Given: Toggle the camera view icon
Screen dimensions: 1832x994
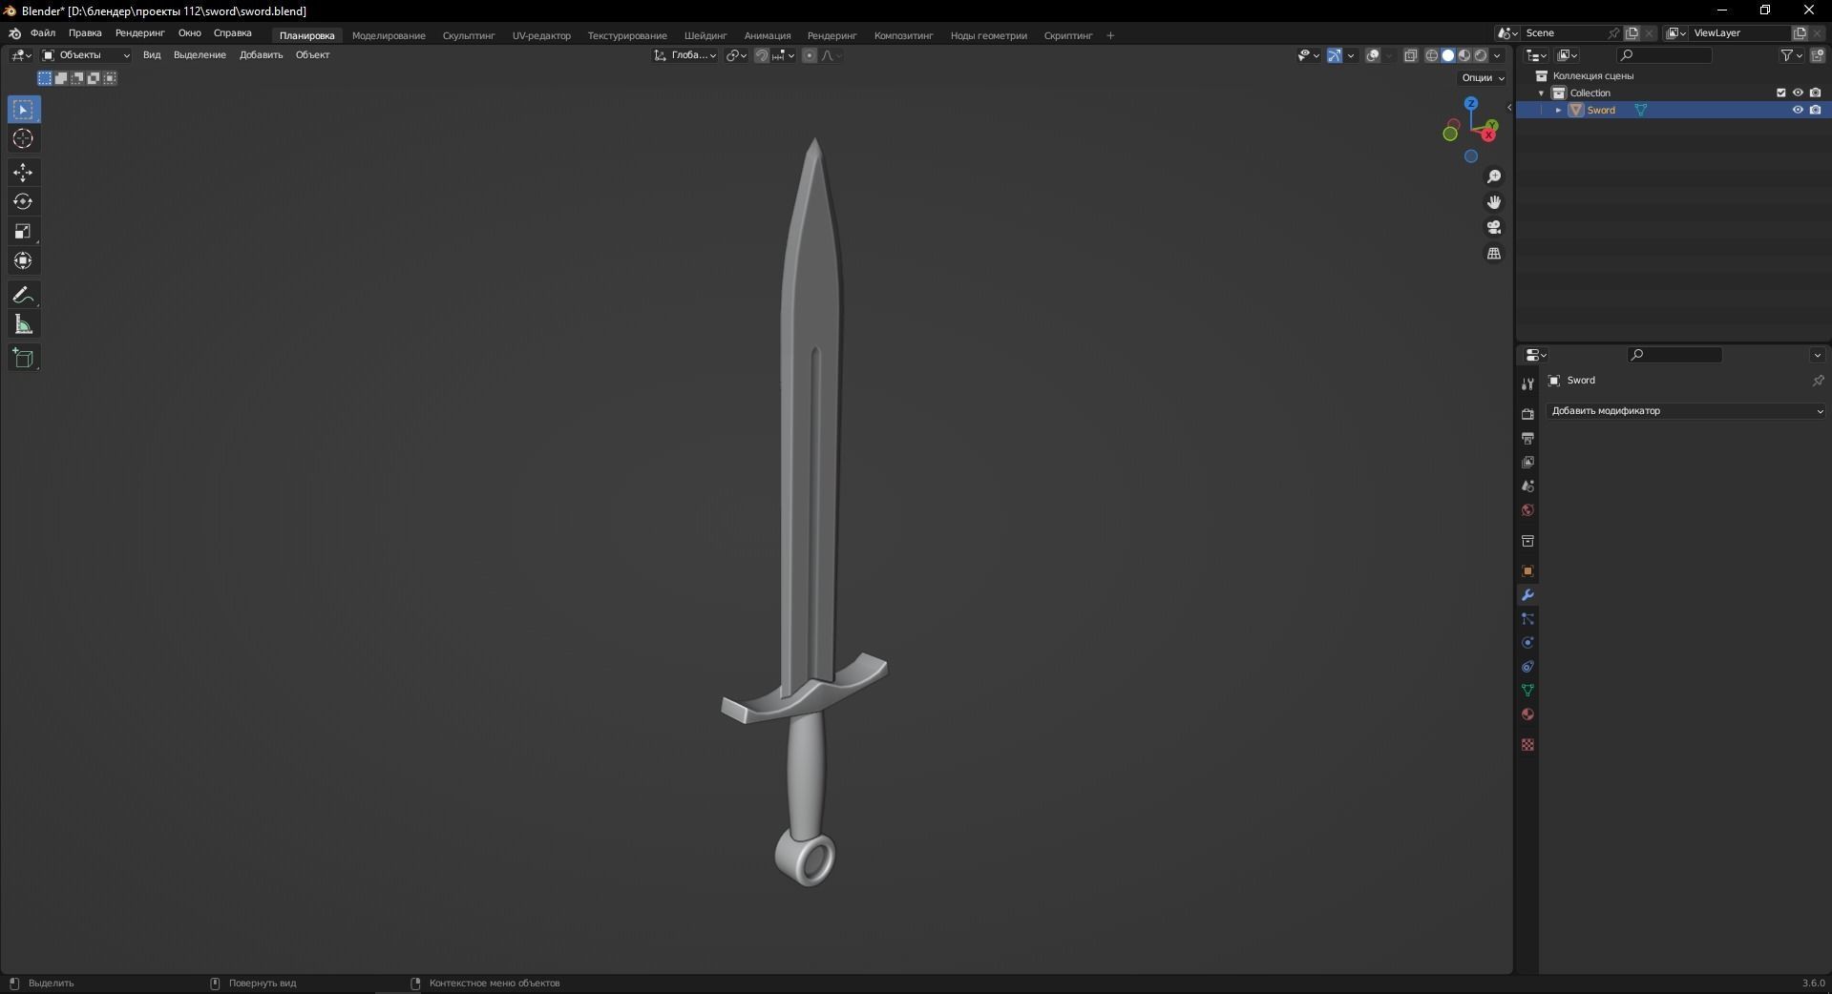Looking at the screenshot, I should [1494, 227].
